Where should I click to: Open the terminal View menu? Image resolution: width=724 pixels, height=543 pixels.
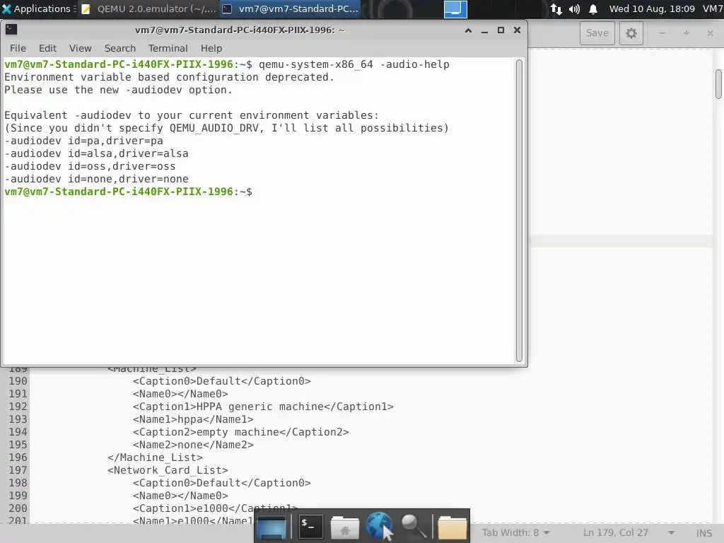click(81, 49)
